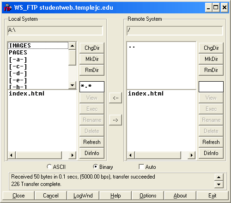
Task: Click local RmDir button
Action: [x=92, y=70]
